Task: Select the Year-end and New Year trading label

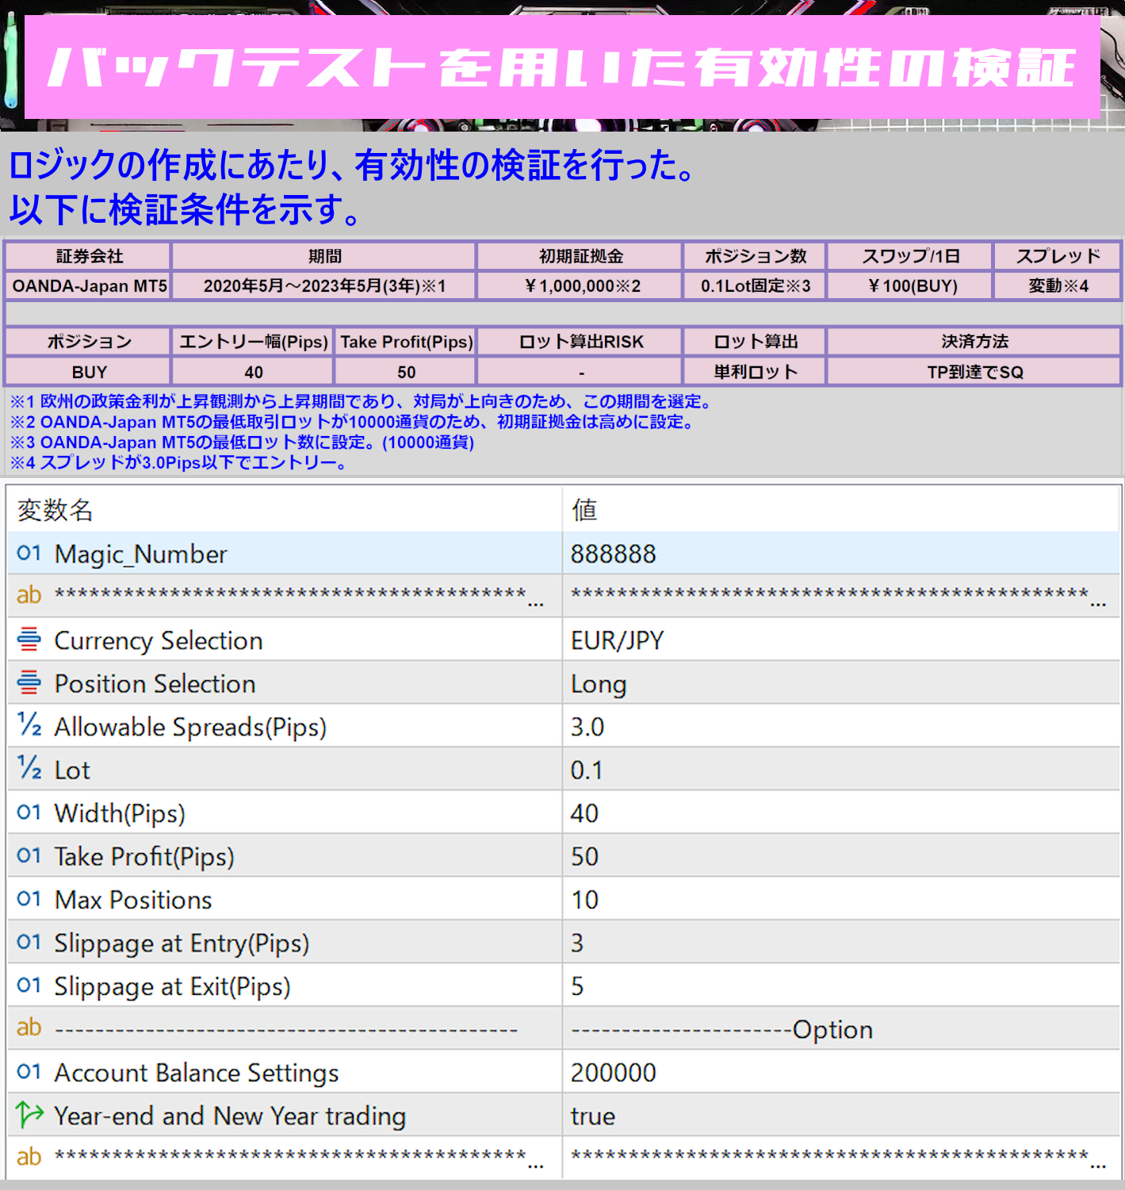Action: (x=230, y=1116)
